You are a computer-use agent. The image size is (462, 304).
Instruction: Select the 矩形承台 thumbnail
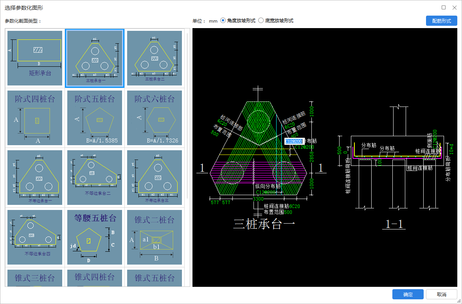click(x=35, y=58)
